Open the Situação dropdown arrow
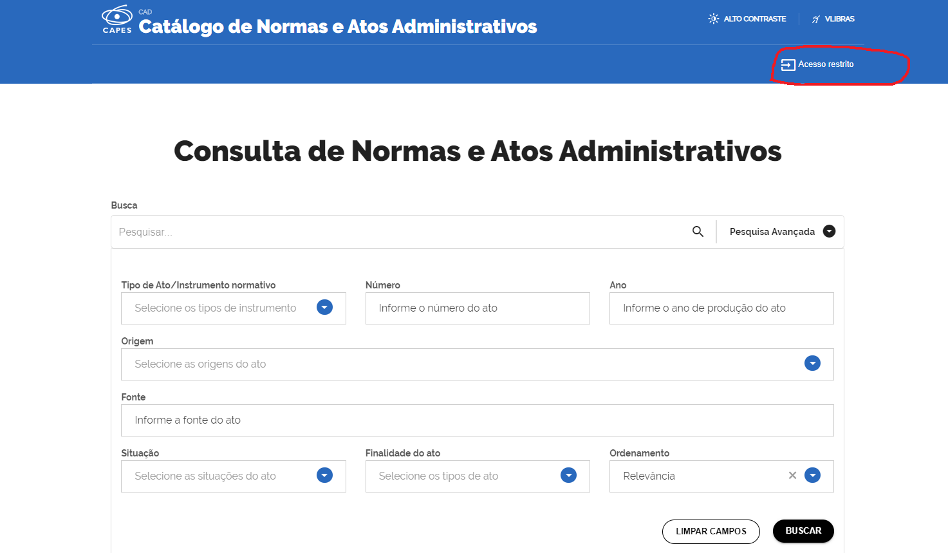 coord(324,476)
